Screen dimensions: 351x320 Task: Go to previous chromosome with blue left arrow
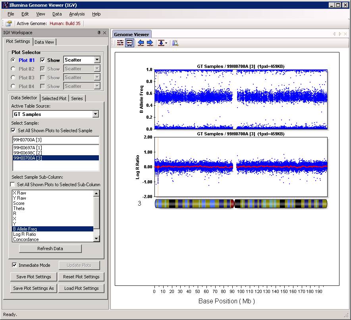click(x=141, y=43)
